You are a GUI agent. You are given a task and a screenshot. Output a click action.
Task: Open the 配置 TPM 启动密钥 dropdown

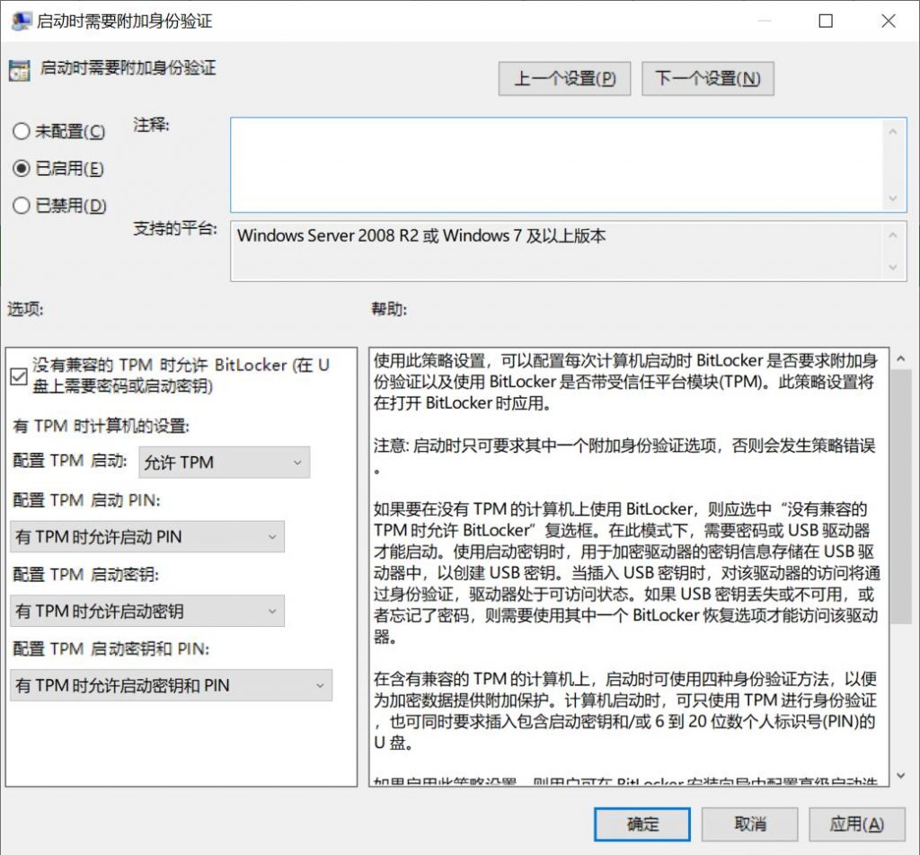[x=147, y=612]
